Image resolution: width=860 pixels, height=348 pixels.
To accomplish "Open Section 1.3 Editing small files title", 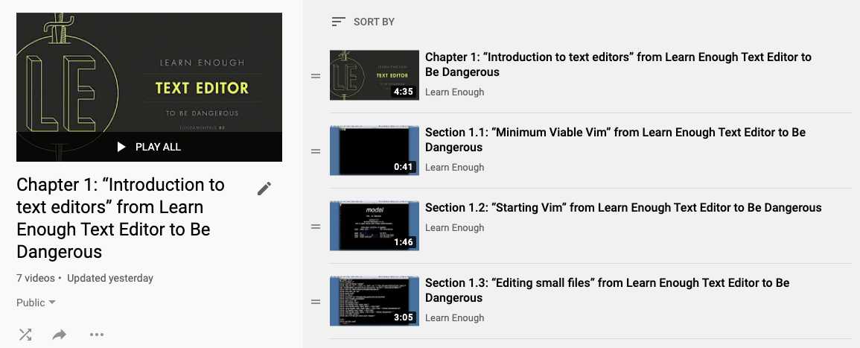I will coord(606,290).
